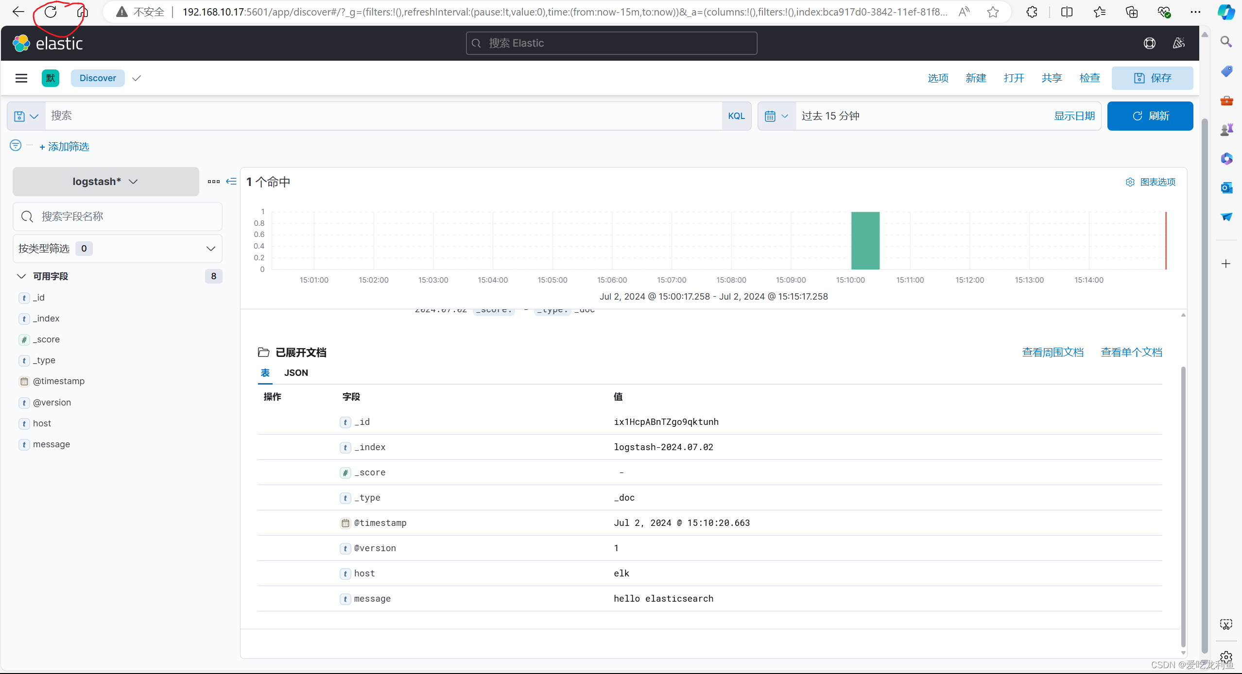Click the Edge sidebar search icon
Image resolution: width=1242 pixels, height=674 pixels.
point(1226,42)
